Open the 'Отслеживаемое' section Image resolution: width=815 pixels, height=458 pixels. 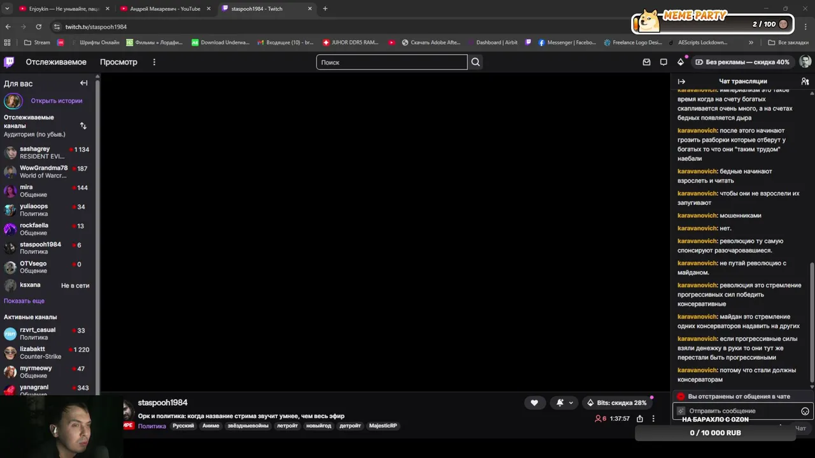click(56, 62)
